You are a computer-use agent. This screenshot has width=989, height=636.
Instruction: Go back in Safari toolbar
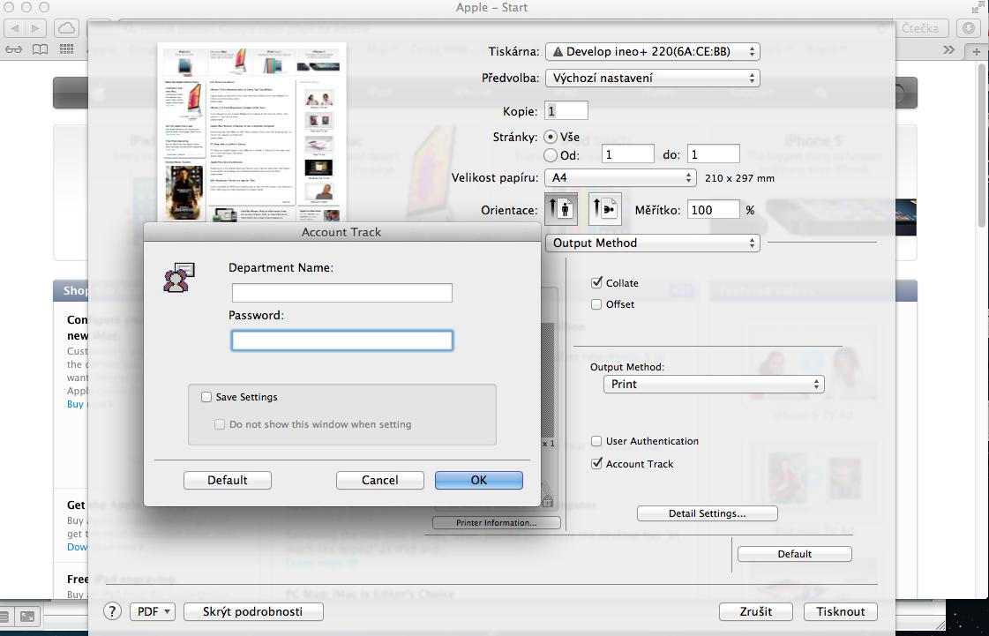coord(15,27)
